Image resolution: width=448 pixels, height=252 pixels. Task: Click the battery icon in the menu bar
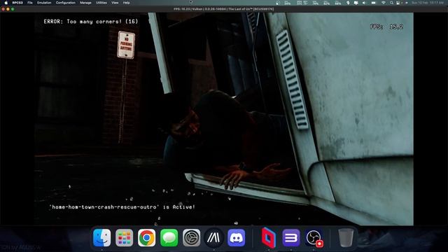click(373, 3)
